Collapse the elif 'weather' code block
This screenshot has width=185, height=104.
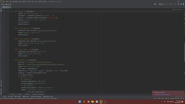coord(8,60)
